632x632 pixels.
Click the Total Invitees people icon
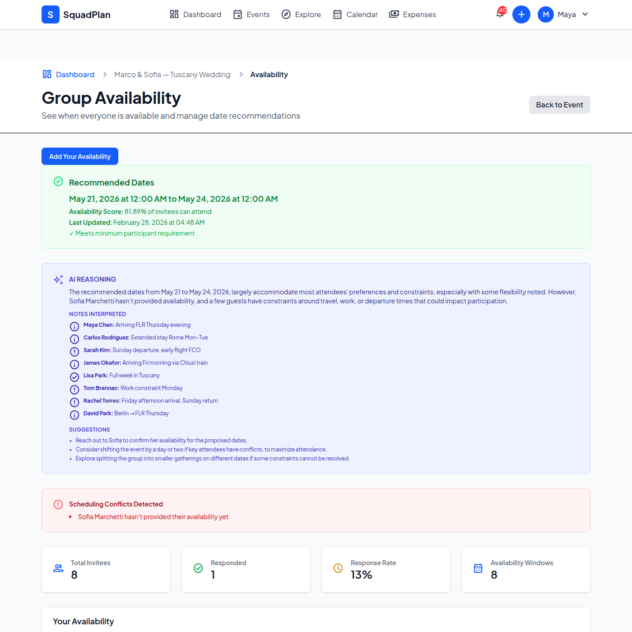[x=58, y=568]
